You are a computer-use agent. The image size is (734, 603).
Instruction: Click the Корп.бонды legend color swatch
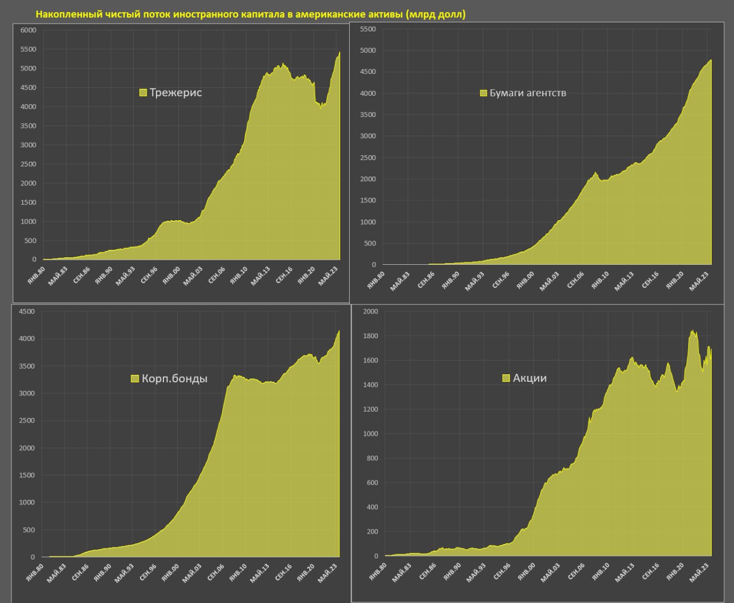[135, 378]
